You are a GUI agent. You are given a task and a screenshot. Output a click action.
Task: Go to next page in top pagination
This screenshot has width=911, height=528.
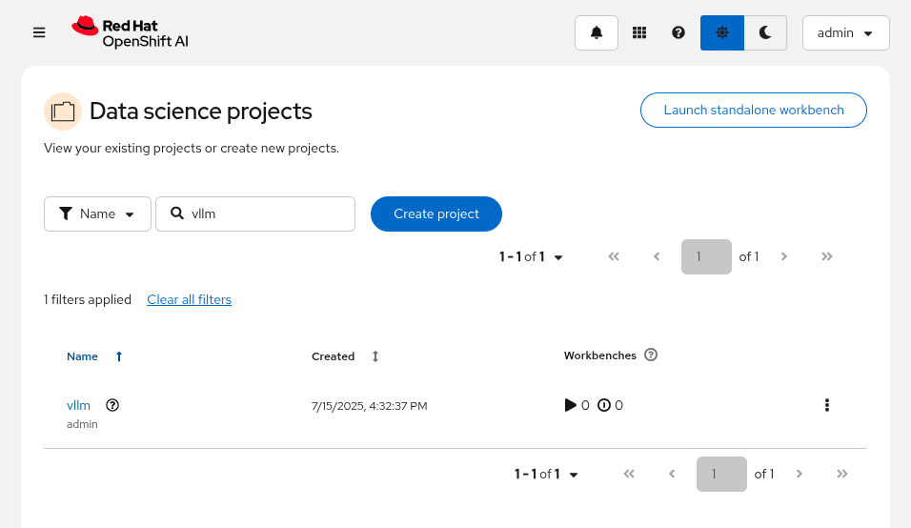coord(783,256)
